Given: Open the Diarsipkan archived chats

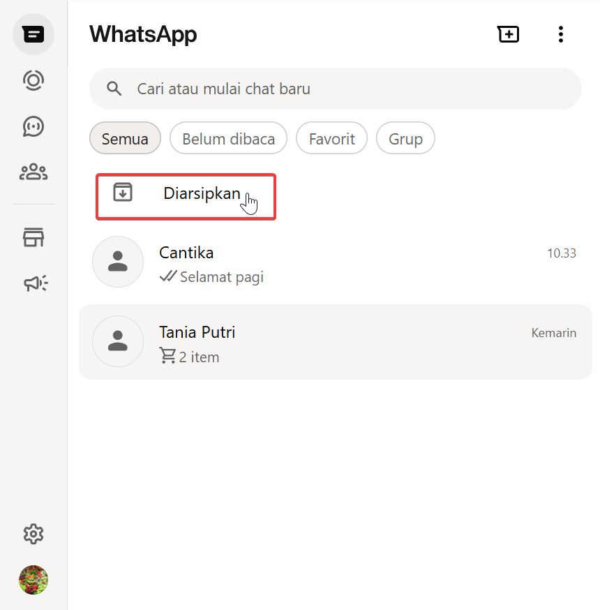Looking at the screenshot, I should [201, 194].
